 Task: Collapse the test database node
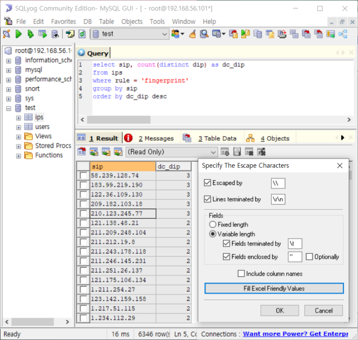click(8, 108)
